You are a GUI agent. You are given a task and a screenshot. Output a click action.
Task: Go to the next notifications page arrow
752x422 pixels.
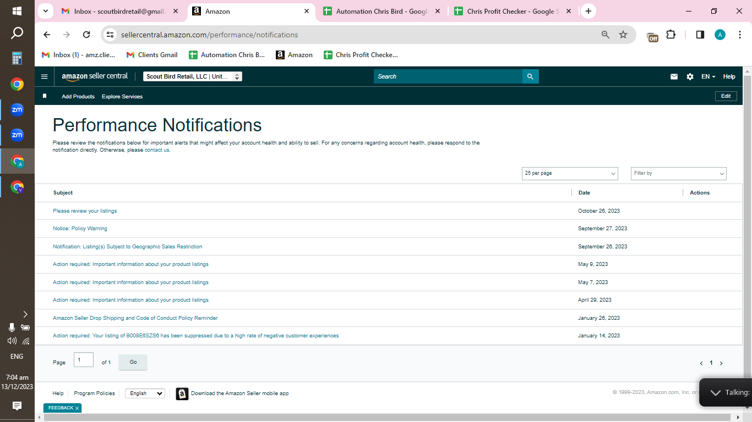pyautogui.click(x=721, y=363)
